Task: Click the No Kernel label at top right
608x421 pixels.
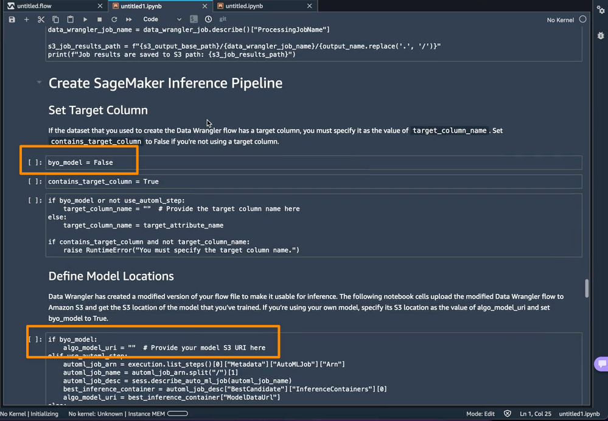Action: click(x=561, y=20)
